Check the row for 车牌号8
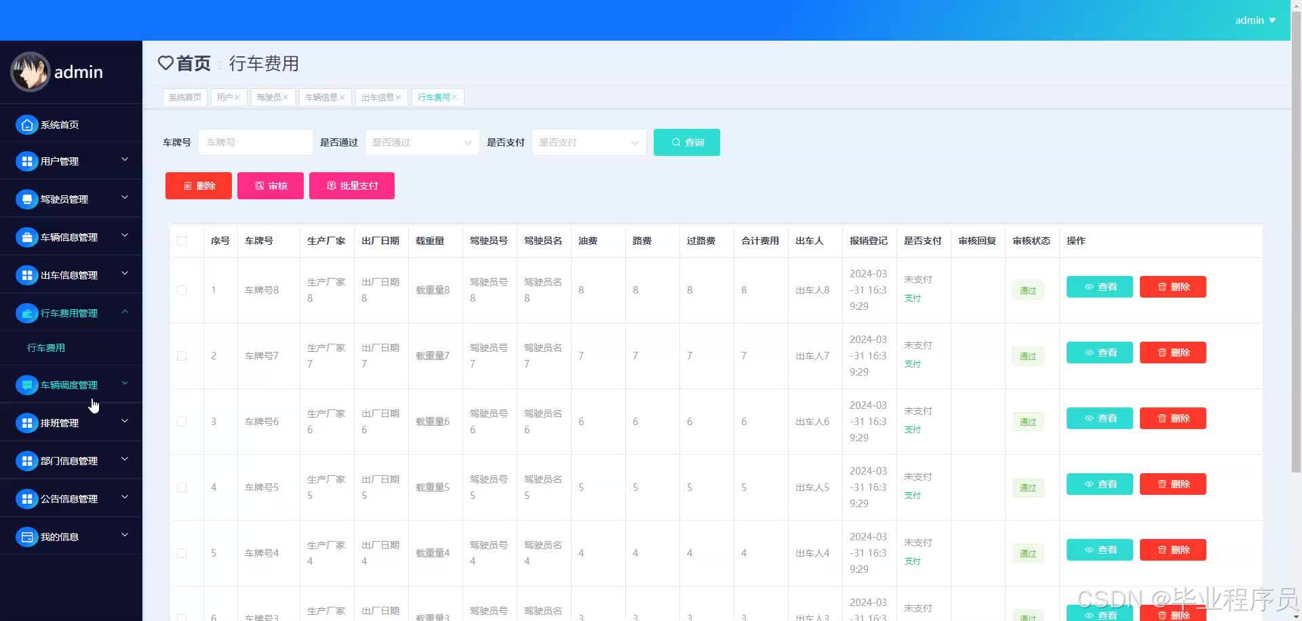Viewport: 1302px width, 621px height. coord(182,290)
